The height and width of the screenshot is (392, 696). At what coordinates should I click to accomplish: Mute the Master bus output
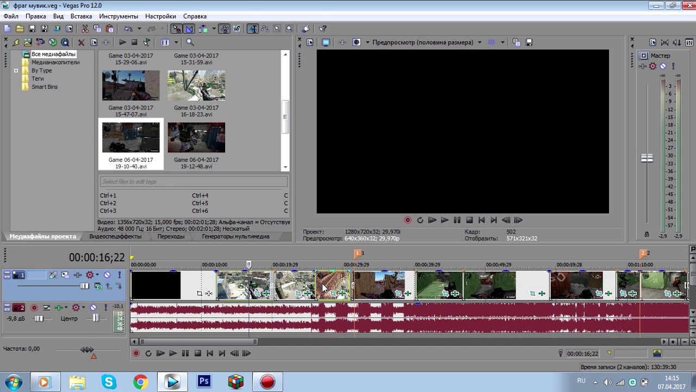pos(663,66)
